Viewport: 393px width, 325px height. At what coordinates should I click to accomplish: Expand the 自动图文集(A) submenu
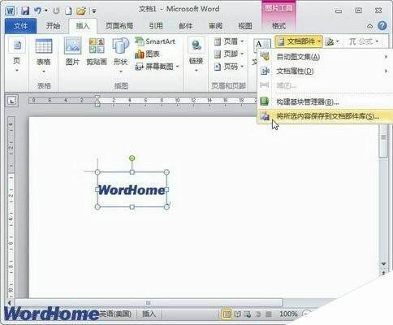pyautogui.click(x=324, y=57)
